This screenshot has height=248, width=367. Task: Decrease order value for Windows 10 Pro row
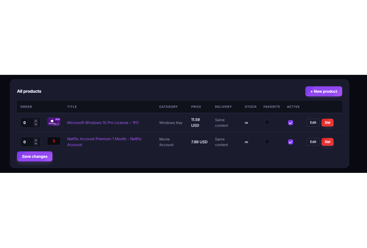(36, 124)
